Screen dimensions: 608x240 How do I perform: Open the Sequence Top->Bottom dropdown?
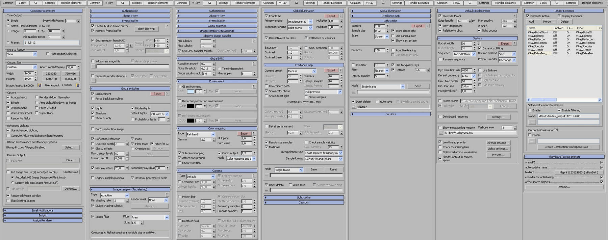pyautogui.click(x=464, y=54)
